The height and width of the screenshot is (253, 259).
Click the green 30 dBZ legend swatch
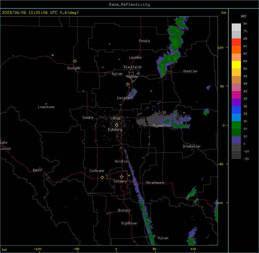pyautogui.click(x=236, y=125)
